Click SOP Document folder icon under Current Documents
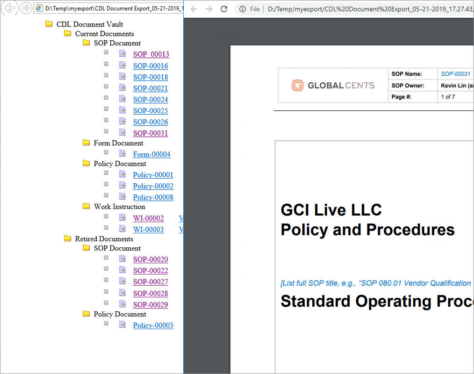Image resolution: width=474 pixels, height=374 pixels. pyautogui.click(x=86, y=43)
